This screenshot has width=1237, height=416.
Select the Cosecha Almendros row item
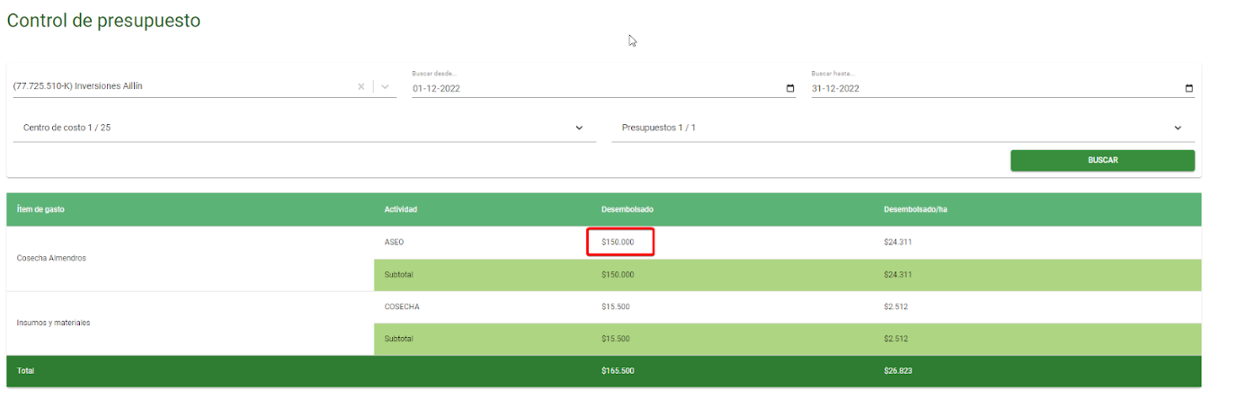coord(52,258)
